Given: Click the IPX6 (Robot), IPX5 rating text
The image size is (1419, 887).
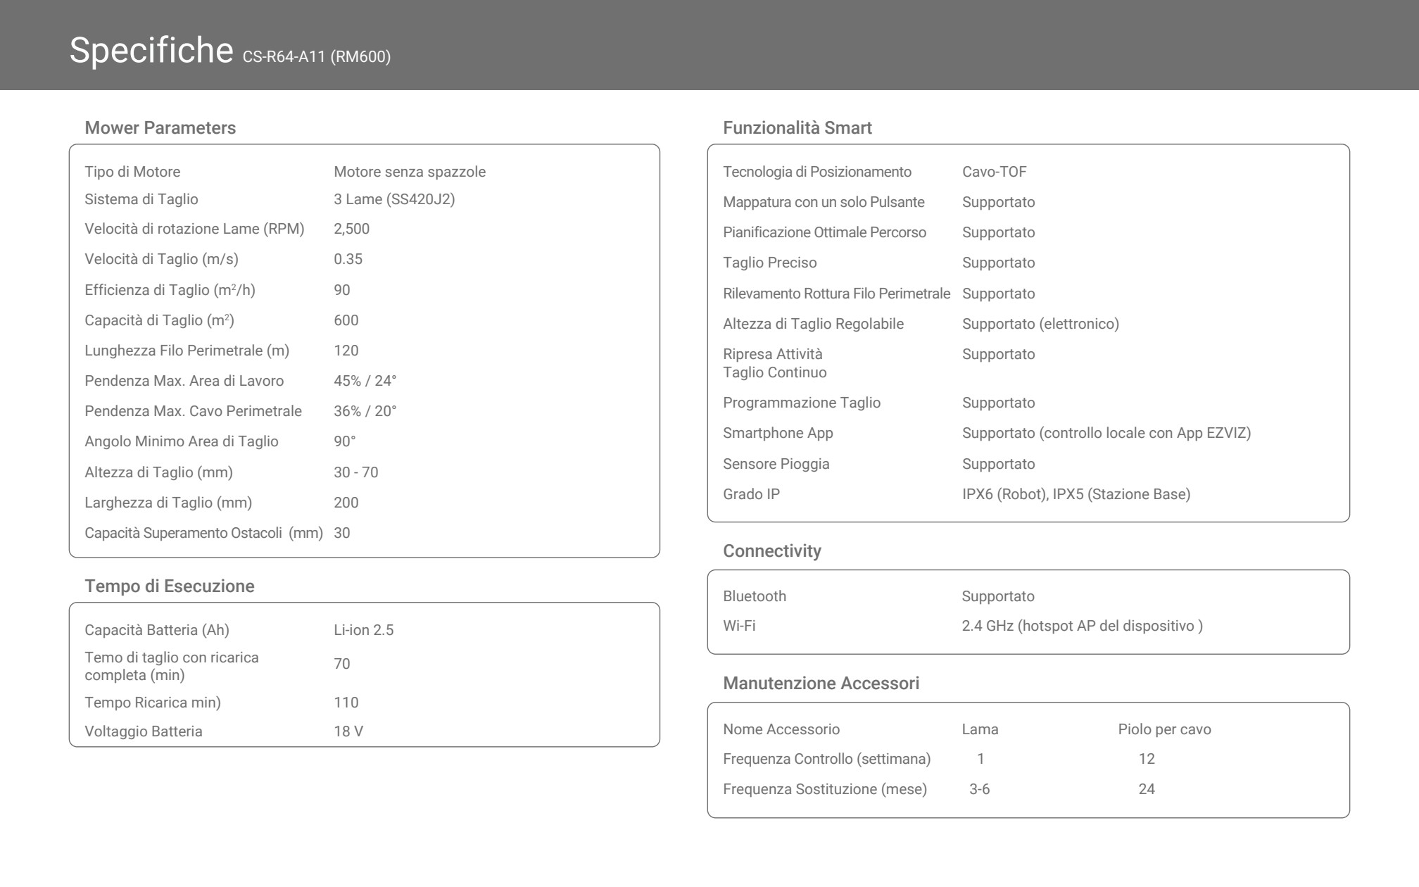Looking at the screenshot, I should coord(1076,494).
